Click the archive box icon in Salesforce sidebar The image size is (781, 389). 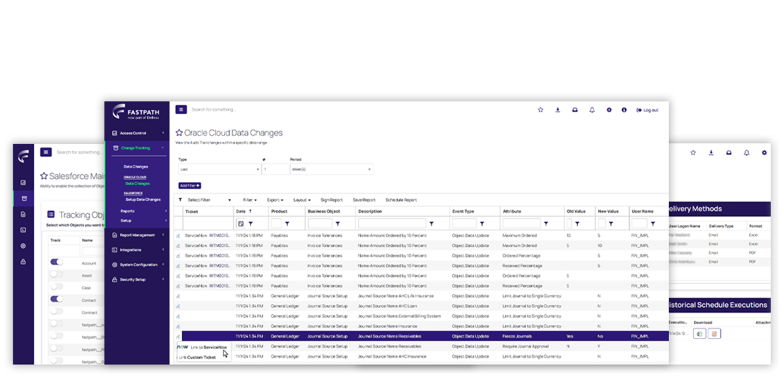(x=23, y=198)
